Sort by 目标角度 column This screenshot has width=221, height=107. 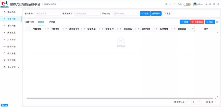(x=154, y=29)
